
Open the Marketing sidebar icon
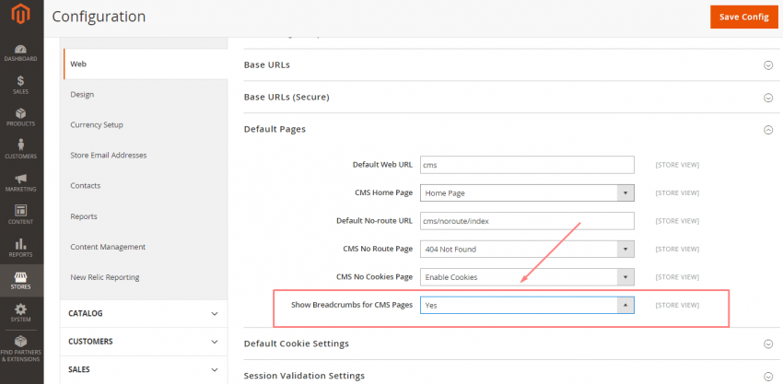(21, 182)
